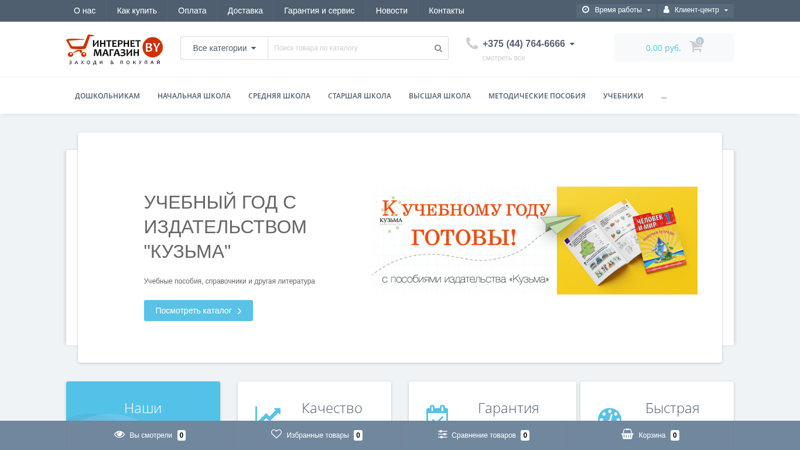Click the basket icon in bottom bar
The width and height of the screenshot is (800, 450).
click(627, 434)
